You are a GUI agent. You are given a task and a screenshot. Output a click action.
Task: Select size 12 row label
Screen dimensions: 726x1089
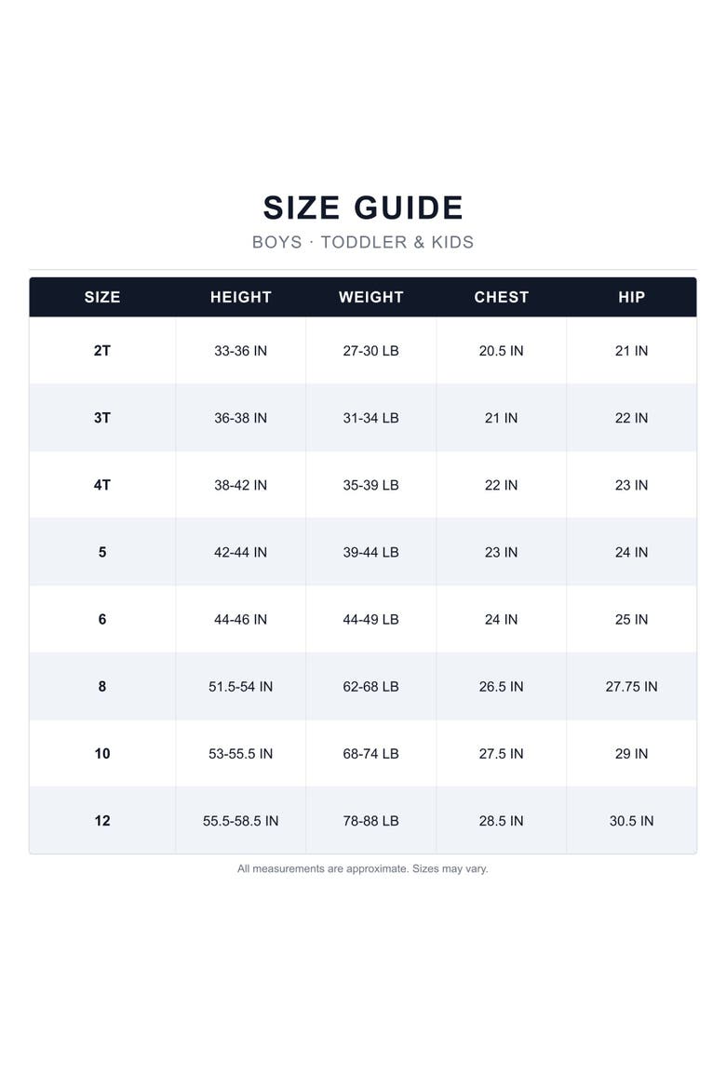tap(102, 821)
